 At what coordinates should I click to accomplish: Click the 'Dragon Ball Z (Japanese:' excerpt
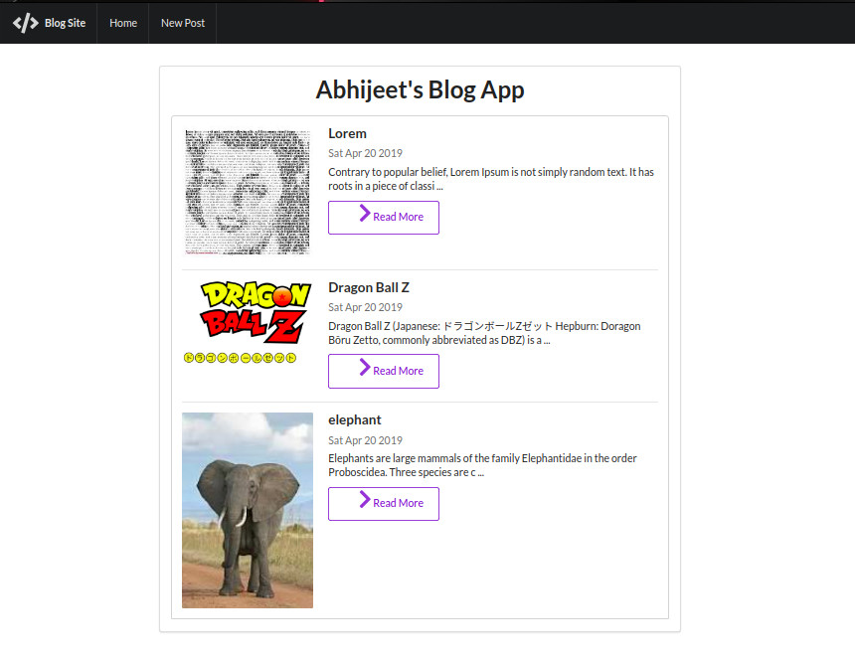(x=484, y=333)
